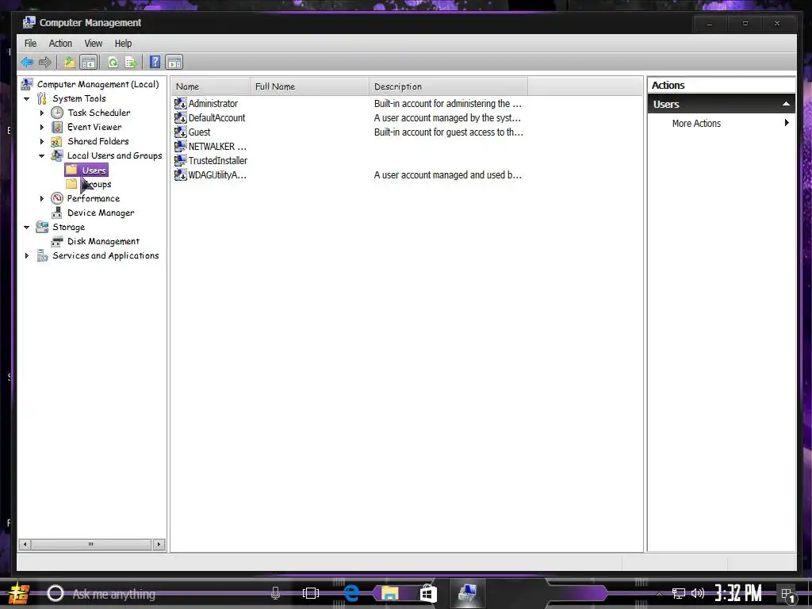Click the Guest user account icon
The height and width of the screenshot is (609, 812).
click(180, 132)
